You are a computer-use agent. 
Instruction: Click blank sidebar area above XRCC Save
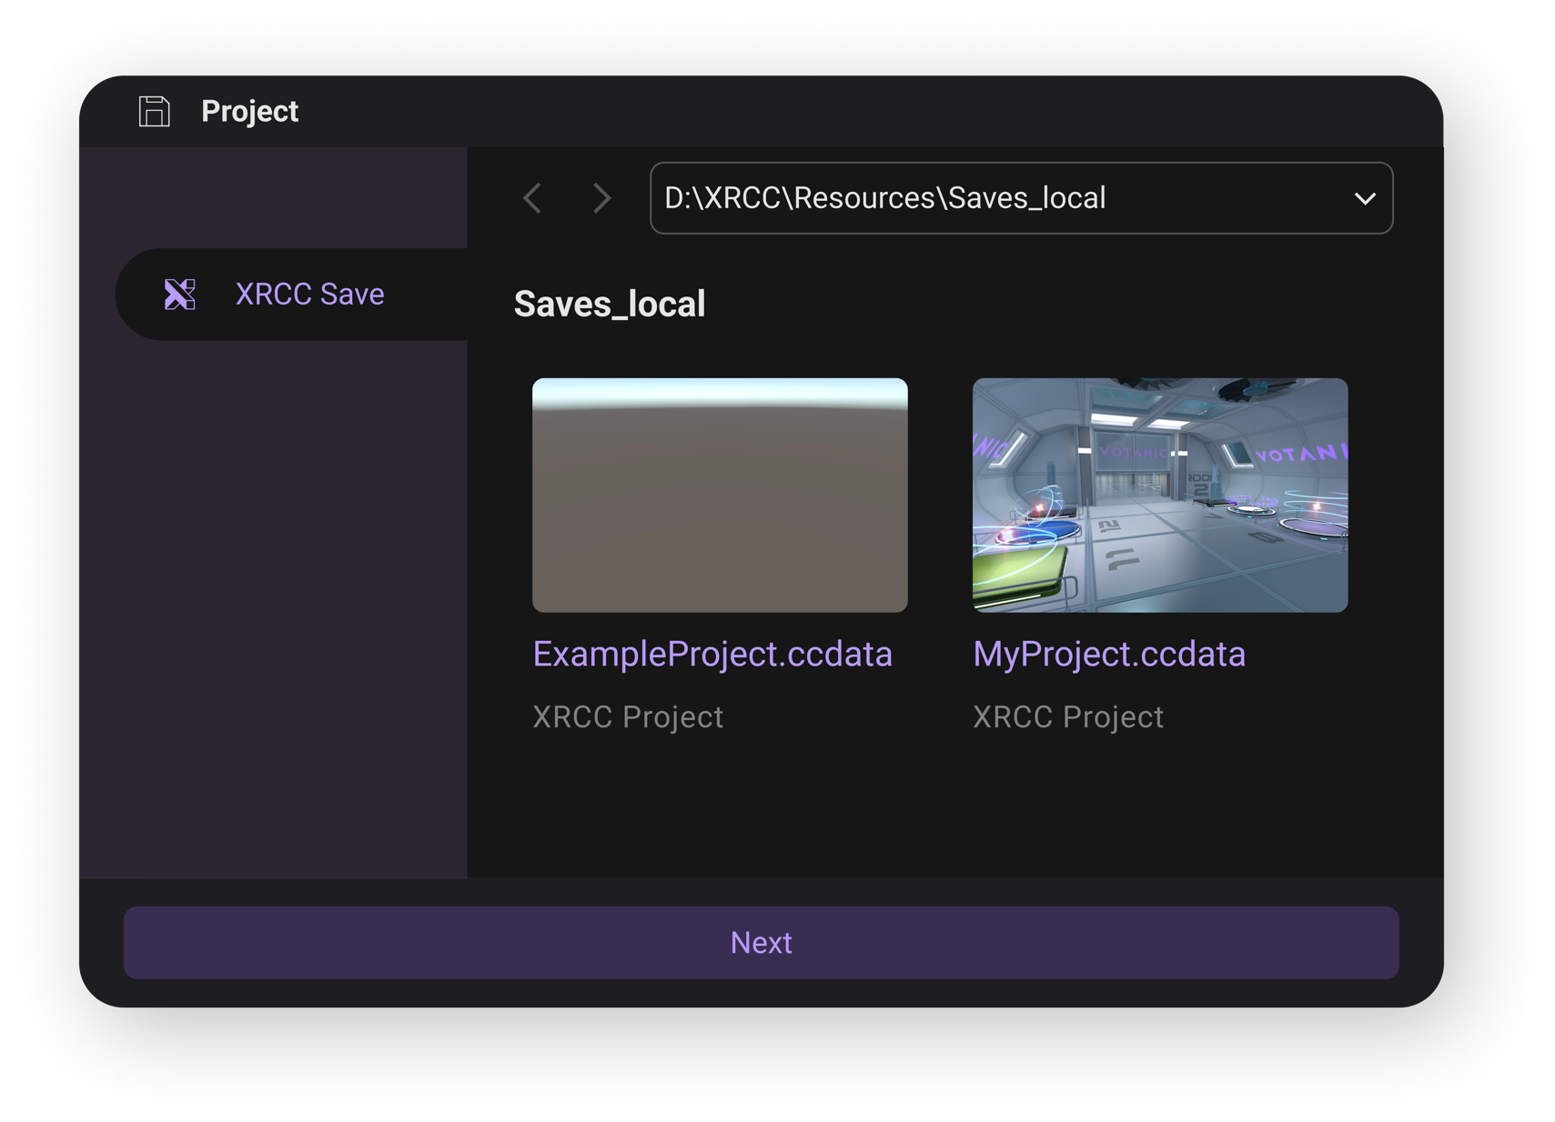tap(273, 195)
